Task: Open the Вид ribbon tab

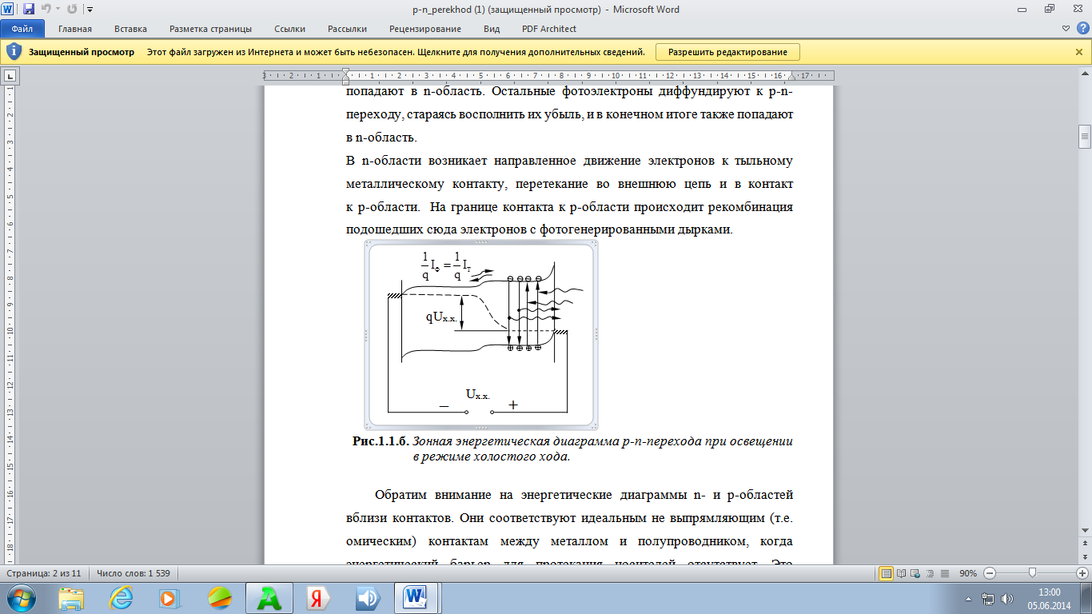Action: point(492,29)
